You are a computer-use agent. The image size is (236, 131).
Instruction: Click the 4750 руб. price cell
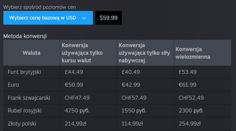77,111
